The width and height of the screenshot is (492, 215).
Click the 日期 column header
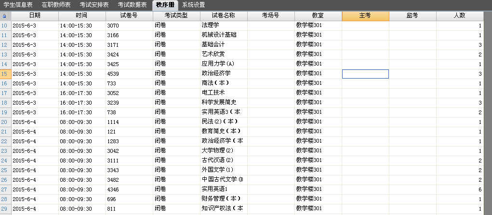click(x=35, y=16)
